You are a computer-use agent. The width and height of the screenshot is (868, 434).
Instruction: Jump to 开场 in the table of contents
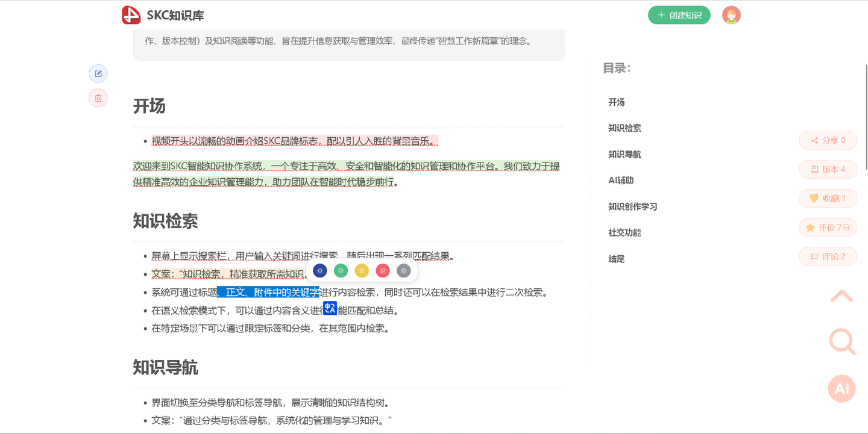pyautogui.click(x=617, y=102)
